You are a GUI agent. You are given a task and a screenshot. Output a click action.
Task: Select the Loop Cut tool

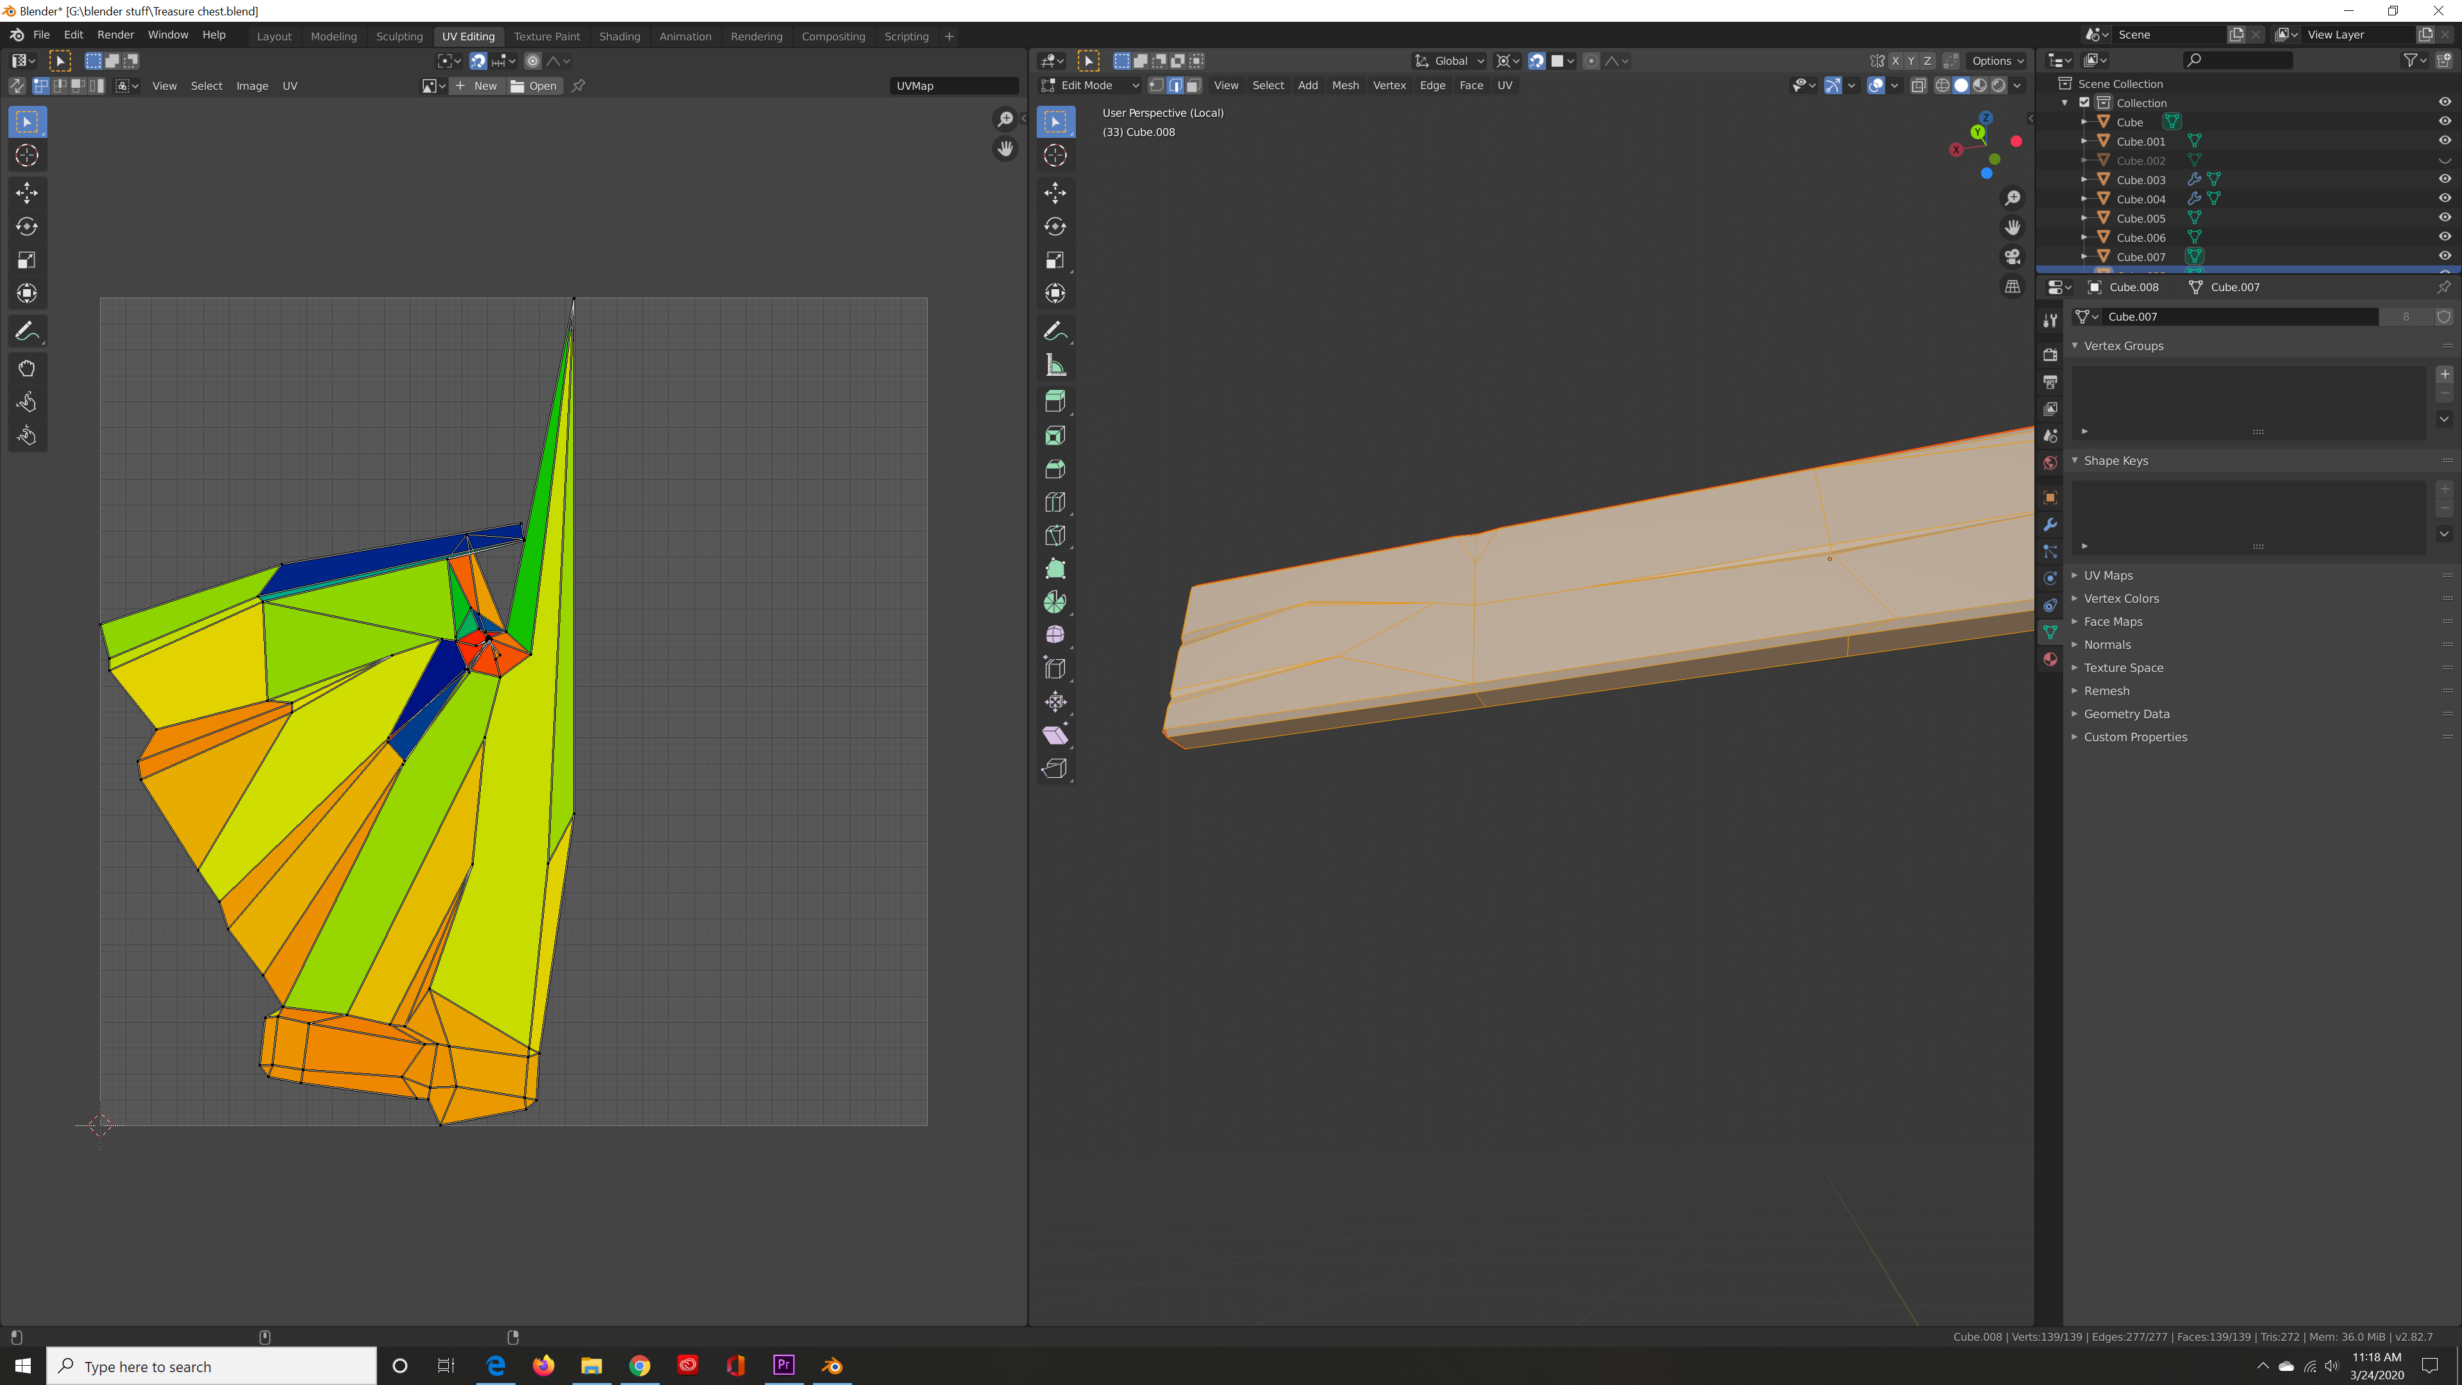(1054, 503)
